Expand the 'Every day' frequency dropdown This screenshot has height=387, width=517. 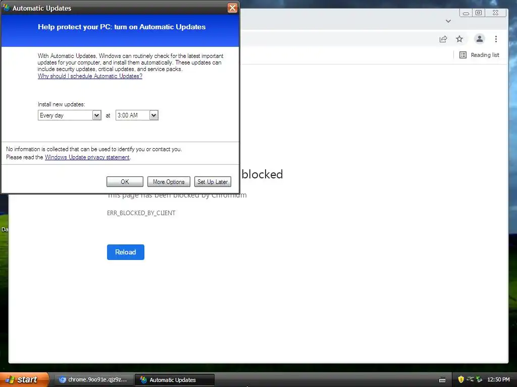pos(96,115)
